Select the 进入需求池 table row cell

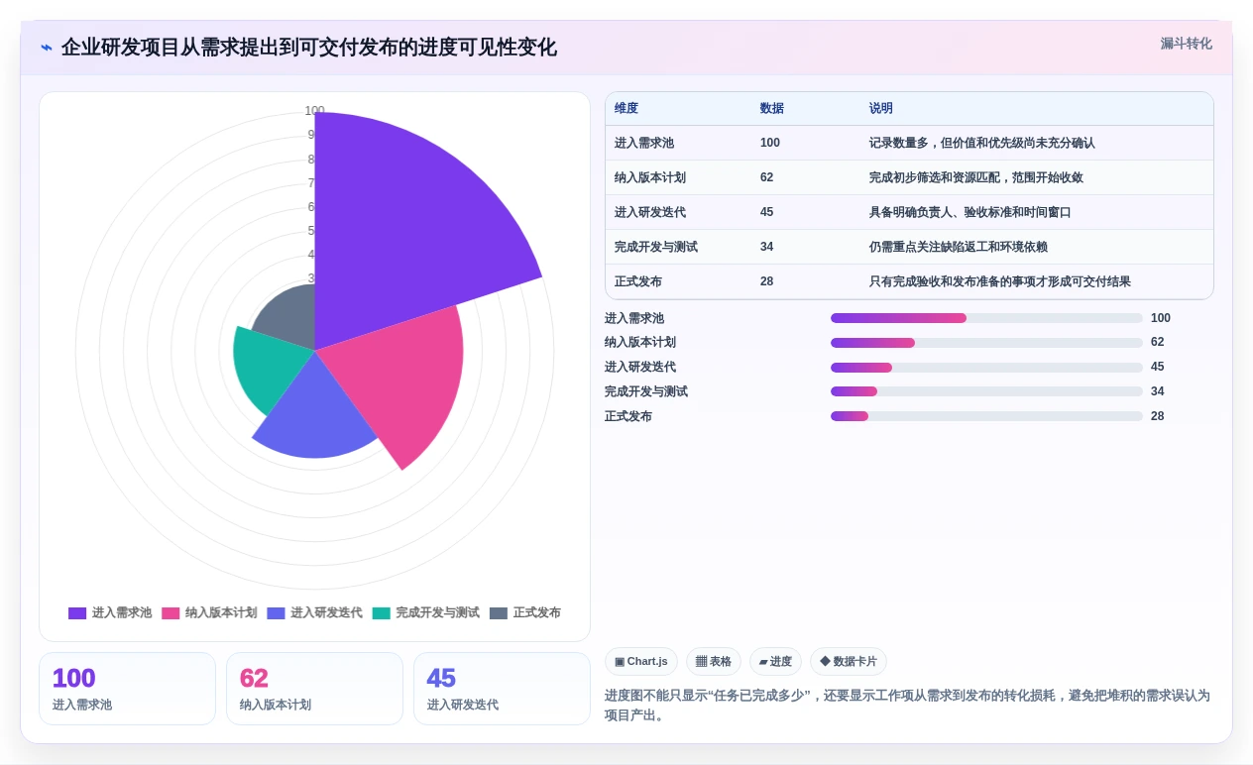(x=644, y=143)
